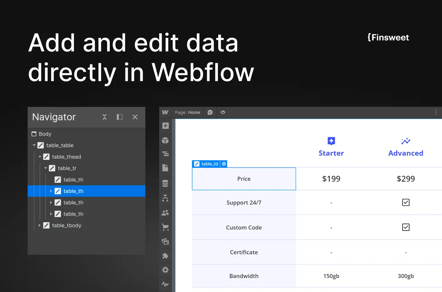
Task: Click the Advanced plan sparkline icon
Action: 406,141
